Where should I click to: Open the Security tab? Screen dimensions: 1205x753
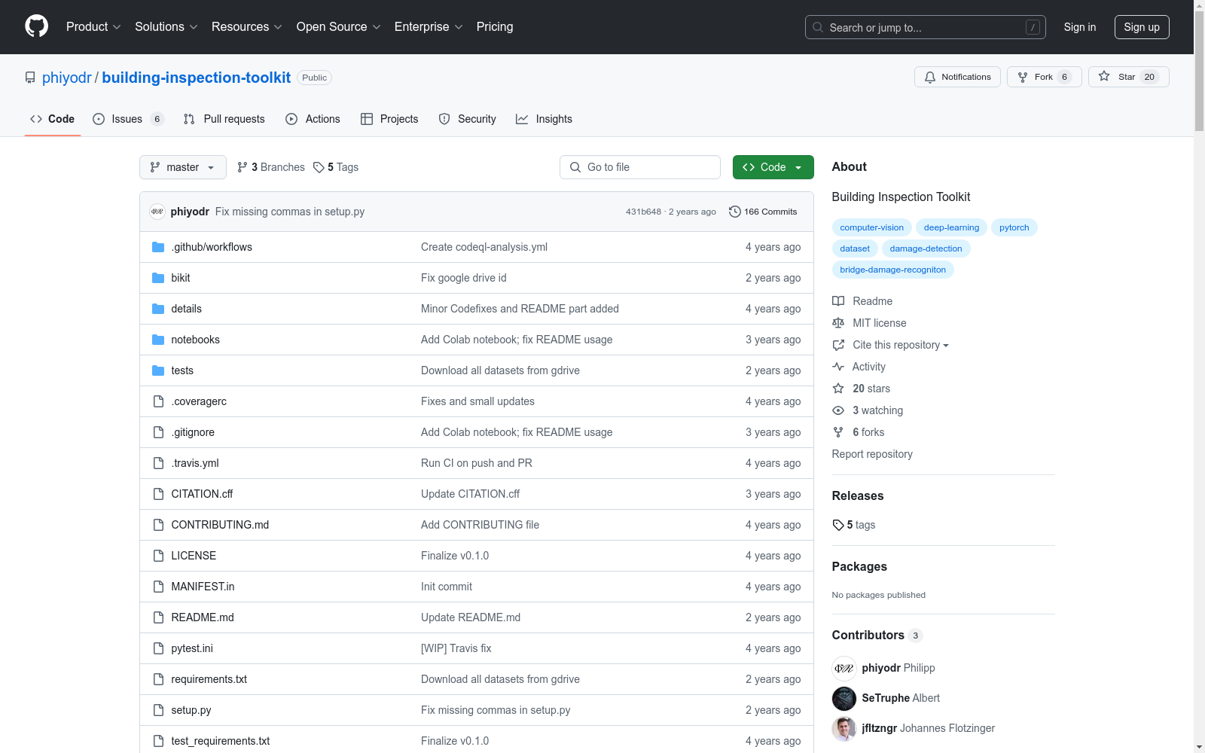468,119
